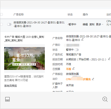Screen dimensions: 111x109
Task: Click the 常规展示广告 ad format value
Action: 74,55
